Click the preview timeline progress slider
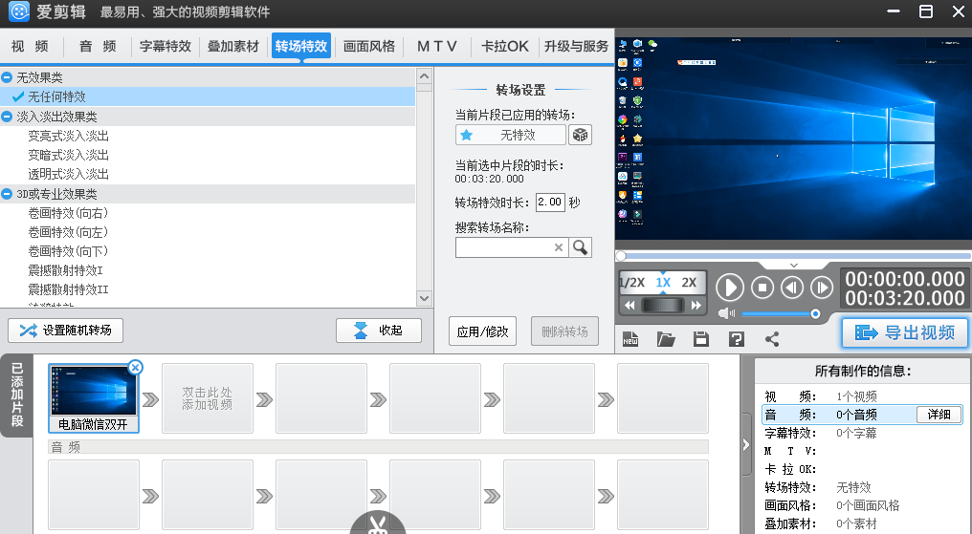This screenshot has height=534, width=972. (793, 256)
